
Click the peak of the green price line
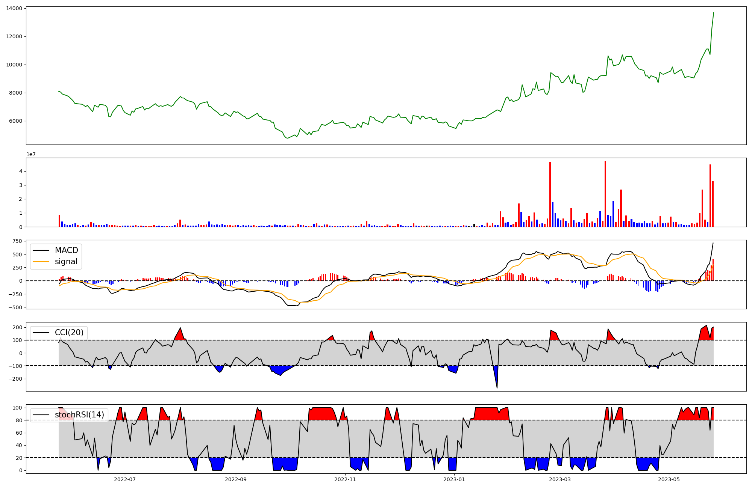click(713, 13)
